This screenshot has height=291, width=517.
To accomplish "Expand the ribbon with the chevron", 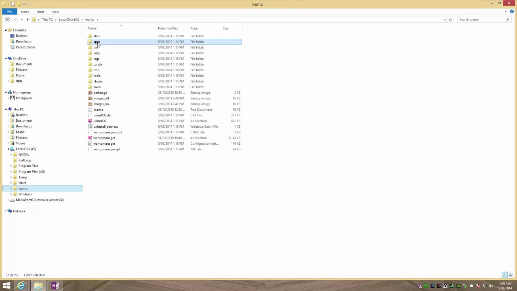I will coord(506,12).
